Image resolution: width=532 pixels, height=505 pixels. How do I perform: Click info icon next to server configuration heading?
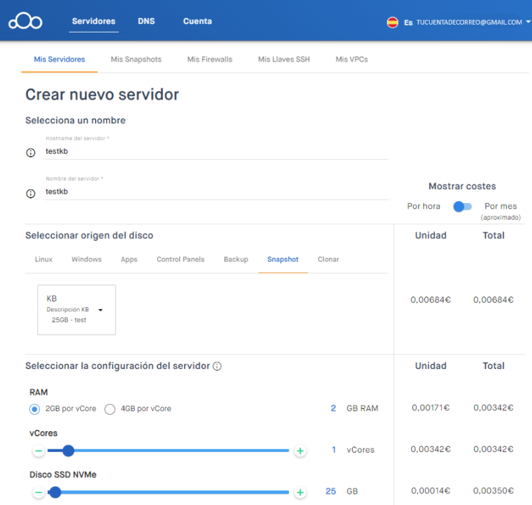point(217,366)
